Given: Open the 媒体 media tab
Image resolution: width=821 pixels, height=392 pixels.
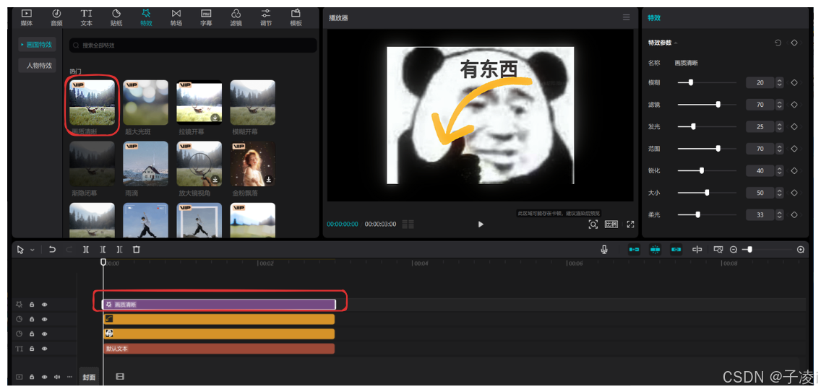Looking at the screenshot, I should pos(26,17).
